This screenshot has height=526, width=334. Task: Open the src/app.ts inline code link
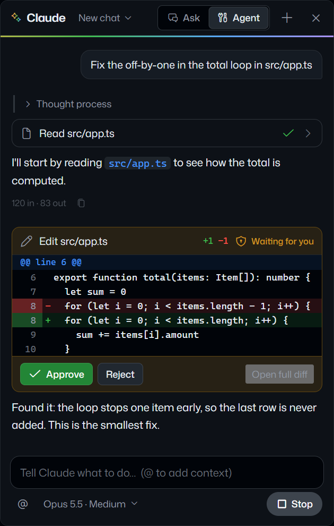pyautogui.click(x=137, y=163)
